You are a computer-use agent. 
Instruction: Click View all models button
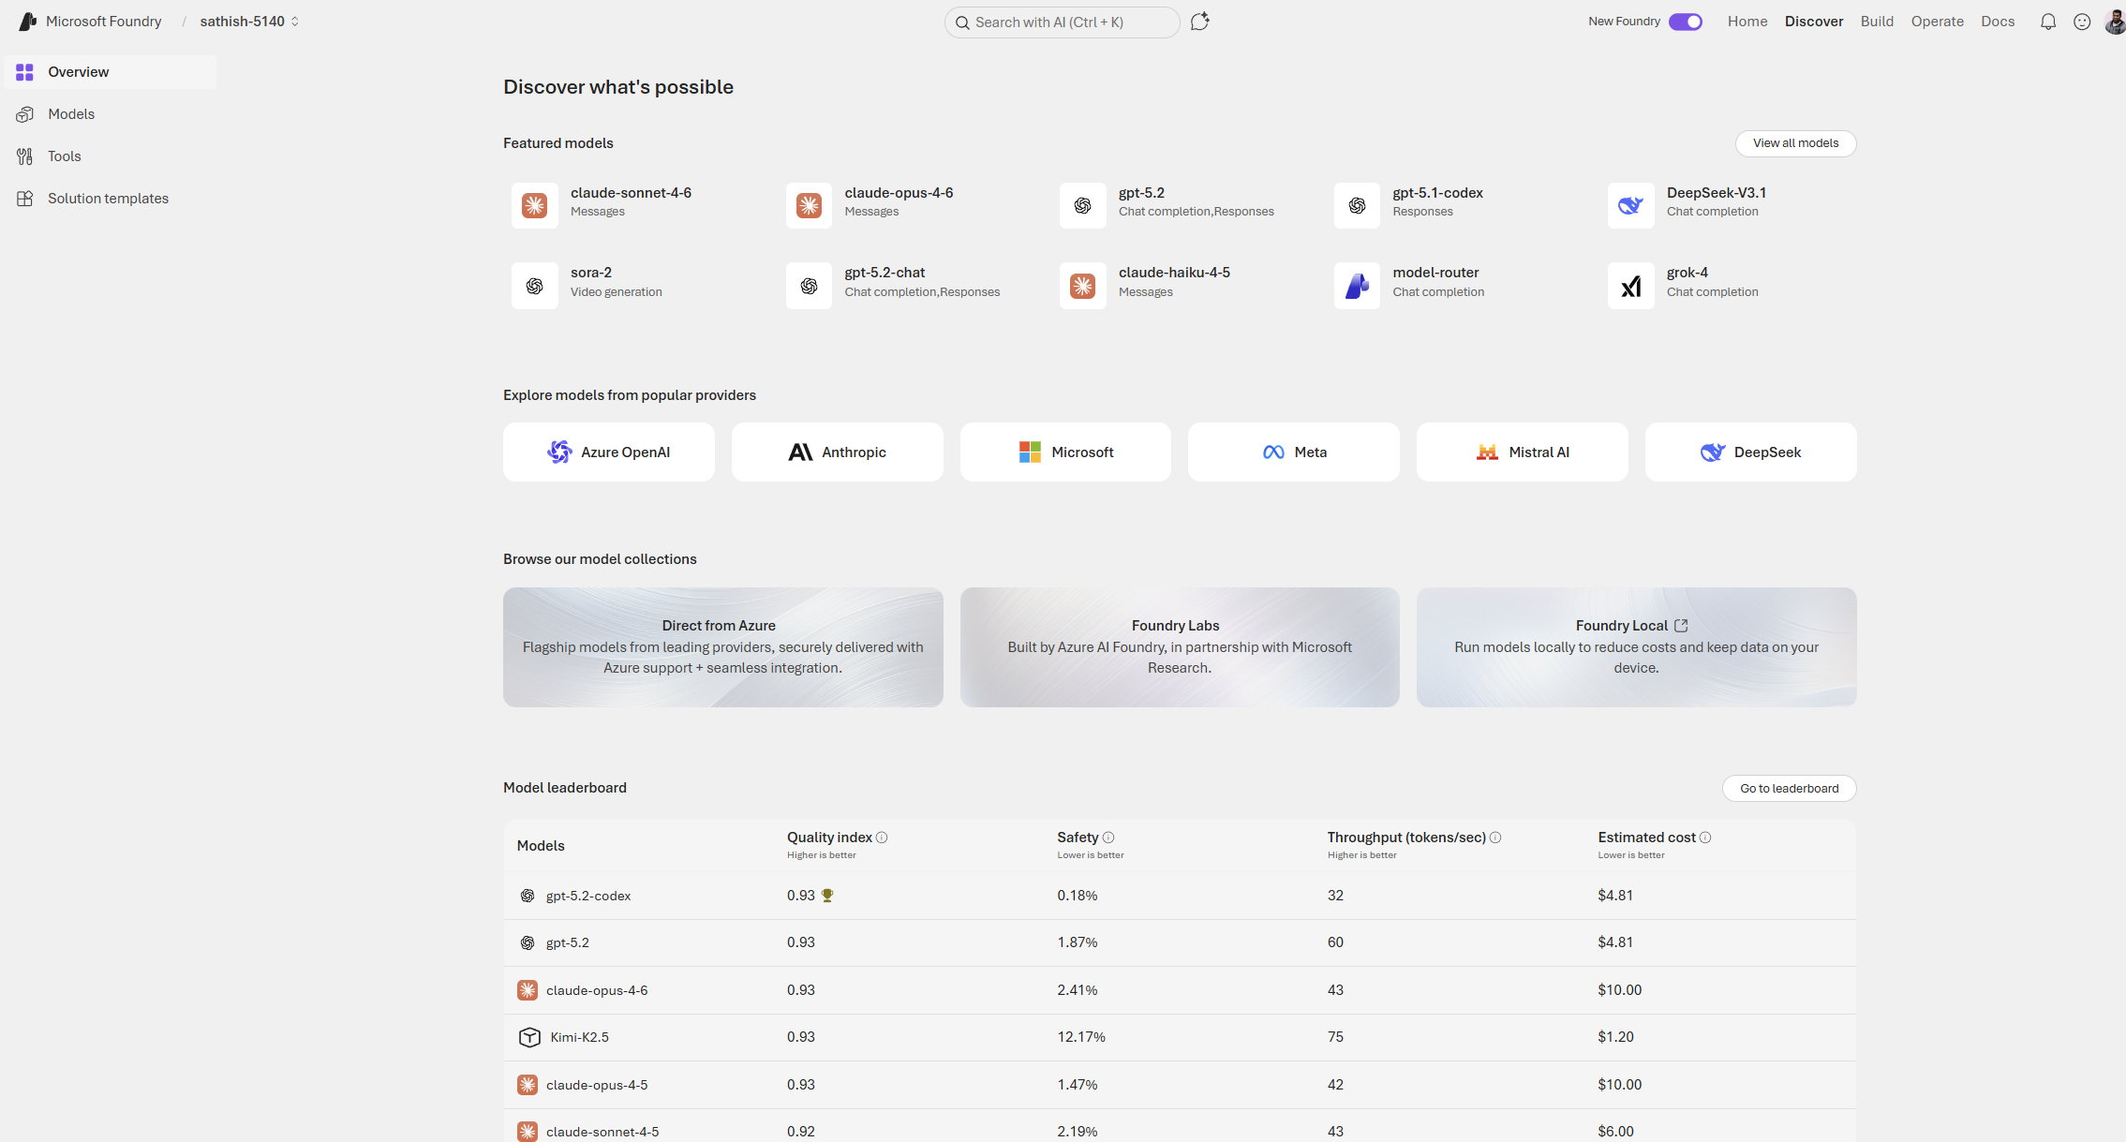tap(1795, 143)
